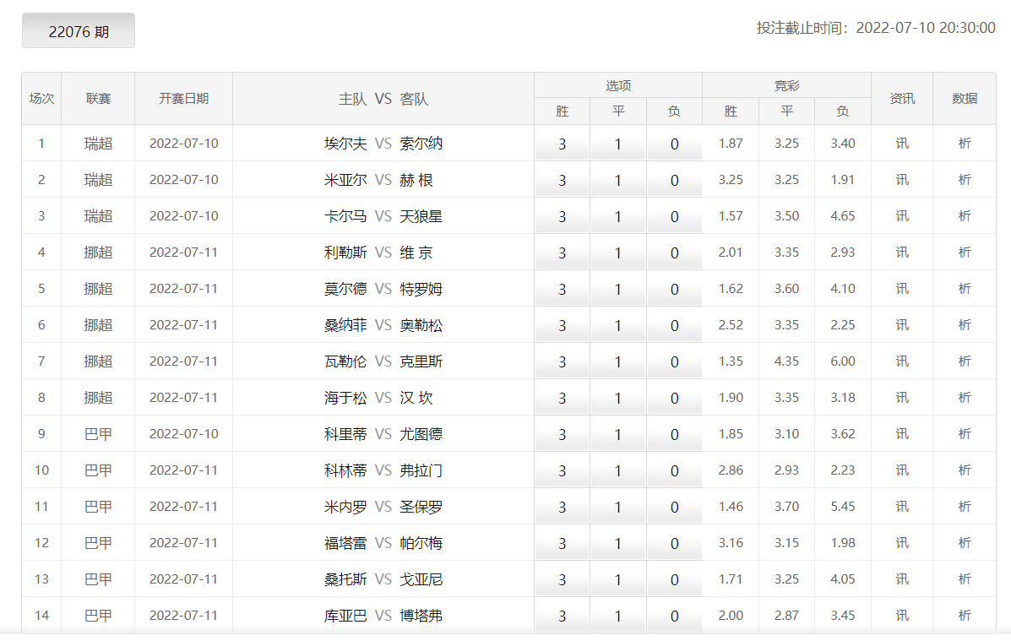Click the 投注截止时间 deadline text

coord(876,28)
